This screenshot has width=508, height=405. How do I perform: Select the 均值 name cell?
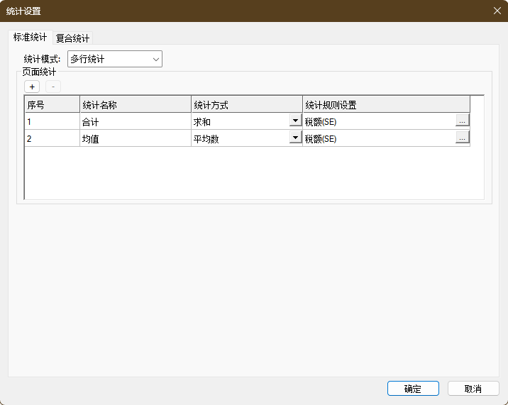135,139
